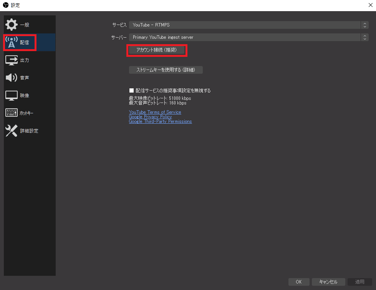Click the monitor icon for 映像

pos(12,96)
